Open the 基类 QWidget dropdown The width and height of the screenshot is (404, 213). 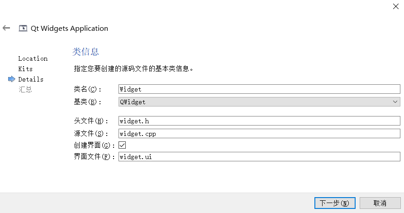point(259,102)
